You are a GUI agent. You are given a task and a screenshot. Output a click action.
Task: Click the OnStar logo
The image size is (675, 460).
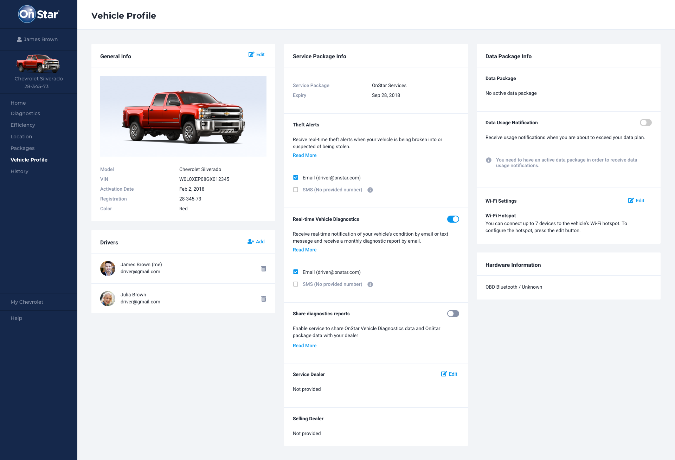(x=39, y=14)
